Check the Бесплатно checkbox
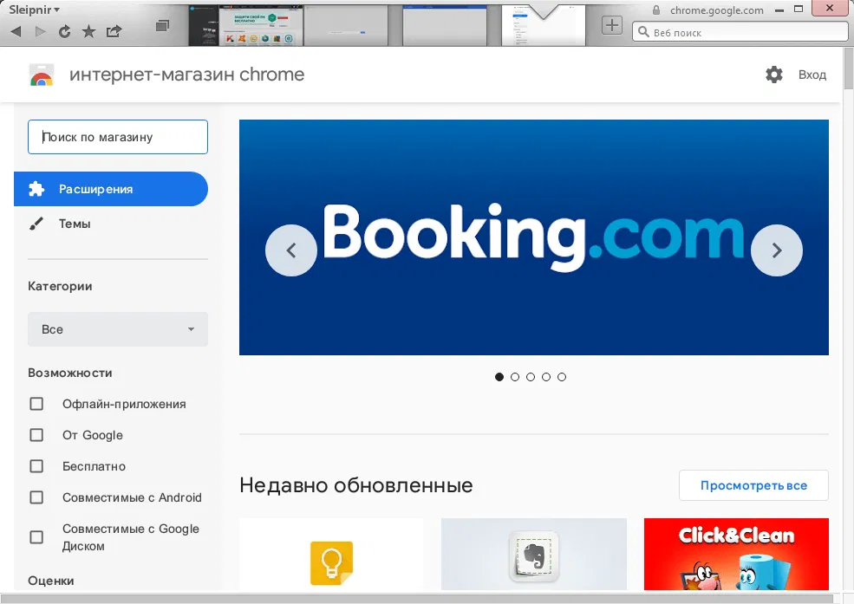The width and height of the screenshot is (854, 604). [36, 466]
